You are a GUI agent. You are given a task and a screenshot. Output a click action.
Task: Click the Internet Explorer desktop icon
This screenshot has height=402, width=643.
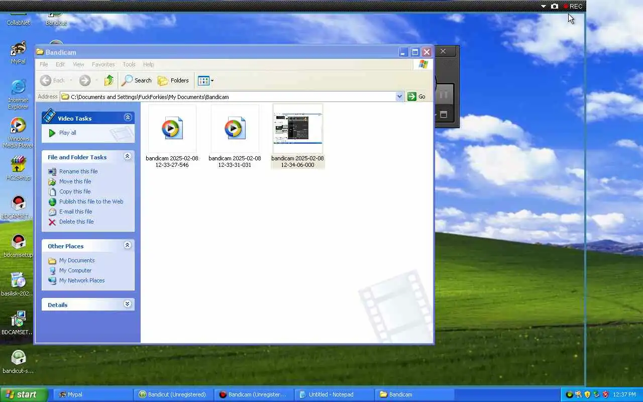[18, 94]
